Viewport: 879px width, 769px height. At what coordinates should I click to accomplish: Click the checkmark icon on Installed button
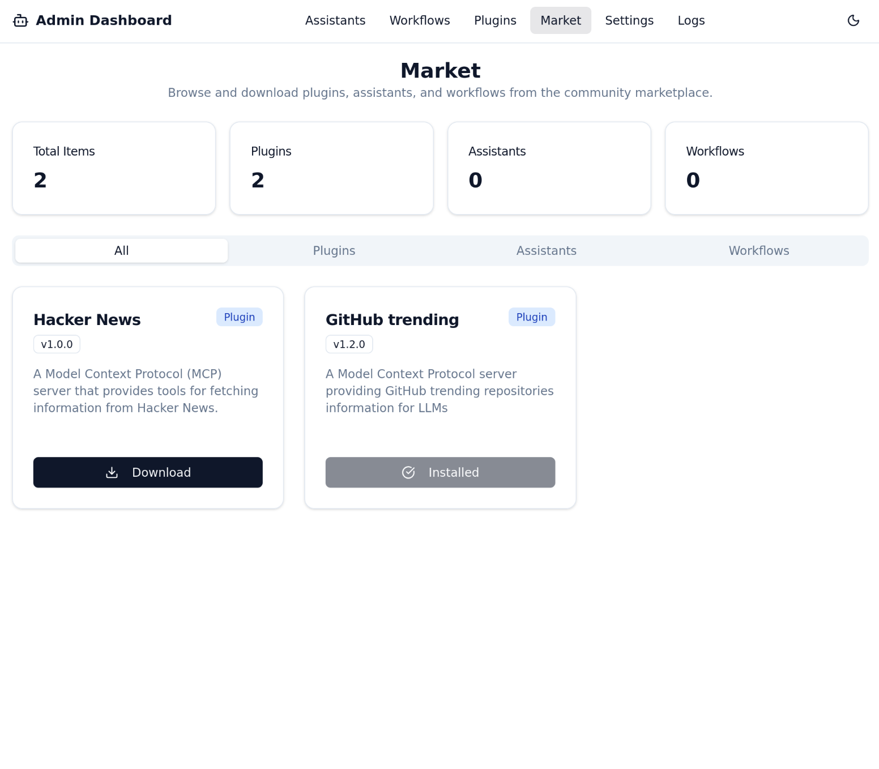coord(408,472)
